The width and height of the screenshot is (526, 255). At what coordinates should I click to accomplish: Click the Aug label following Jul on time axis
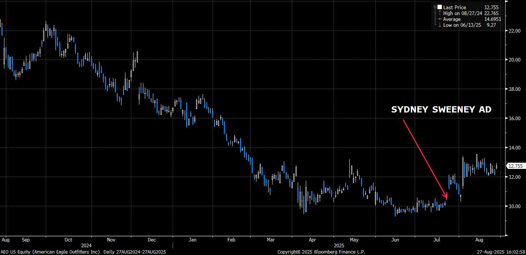[479, 240]
